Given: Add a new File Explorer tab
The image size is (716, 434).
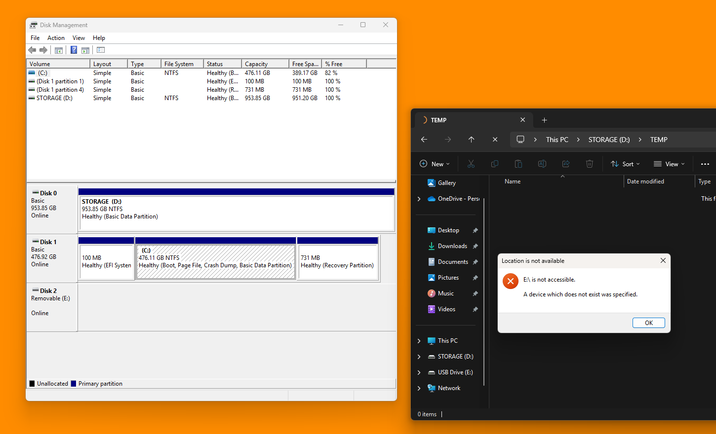Looking at the screenshot, I should click(x=544, y=120).
